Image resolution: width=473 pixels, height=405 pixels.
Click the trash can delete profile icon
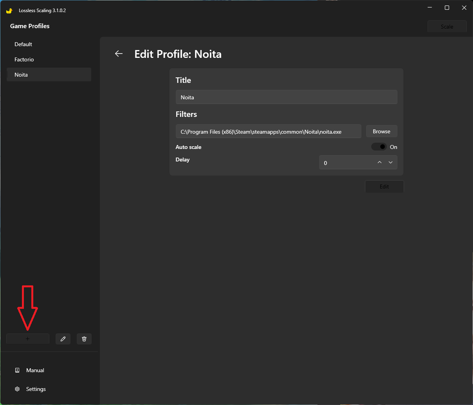click(x=84, y=339)
